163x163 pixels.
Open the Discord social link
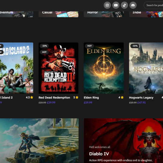[133, 5]
